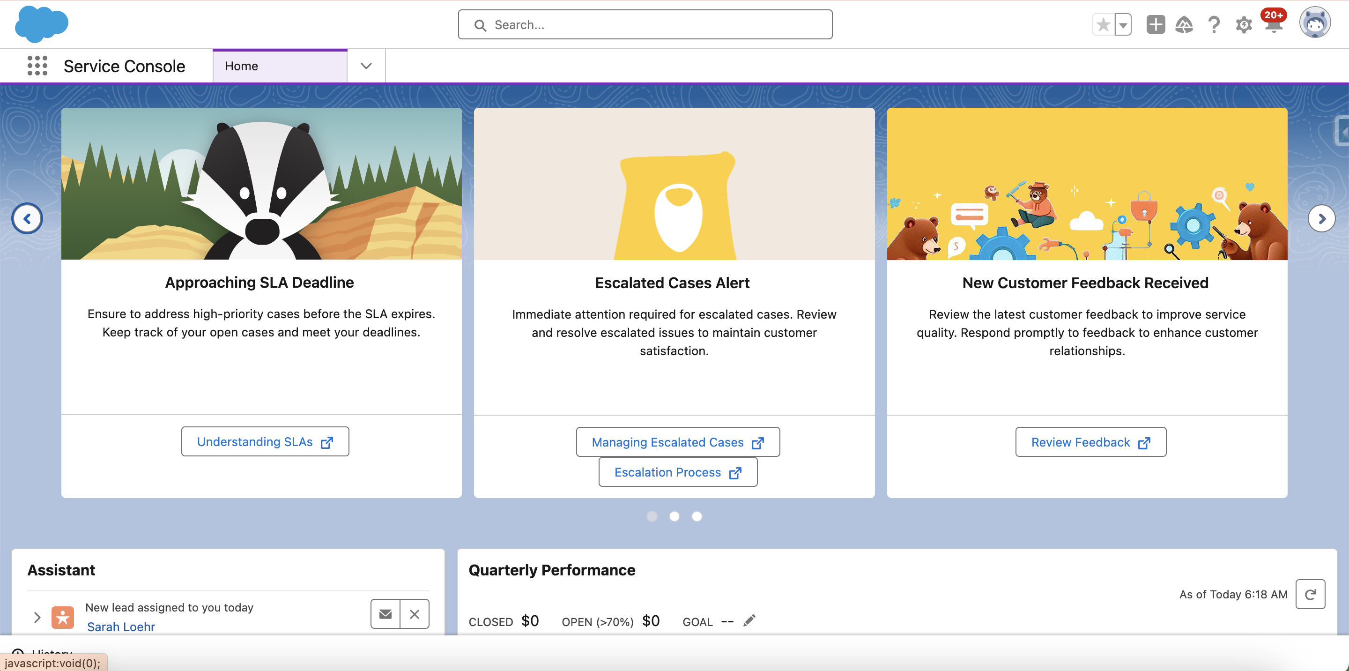Click the Escalated Cases Alert card image
The width and height of the screenshot is (1349, 671).
tap(674, 184)
